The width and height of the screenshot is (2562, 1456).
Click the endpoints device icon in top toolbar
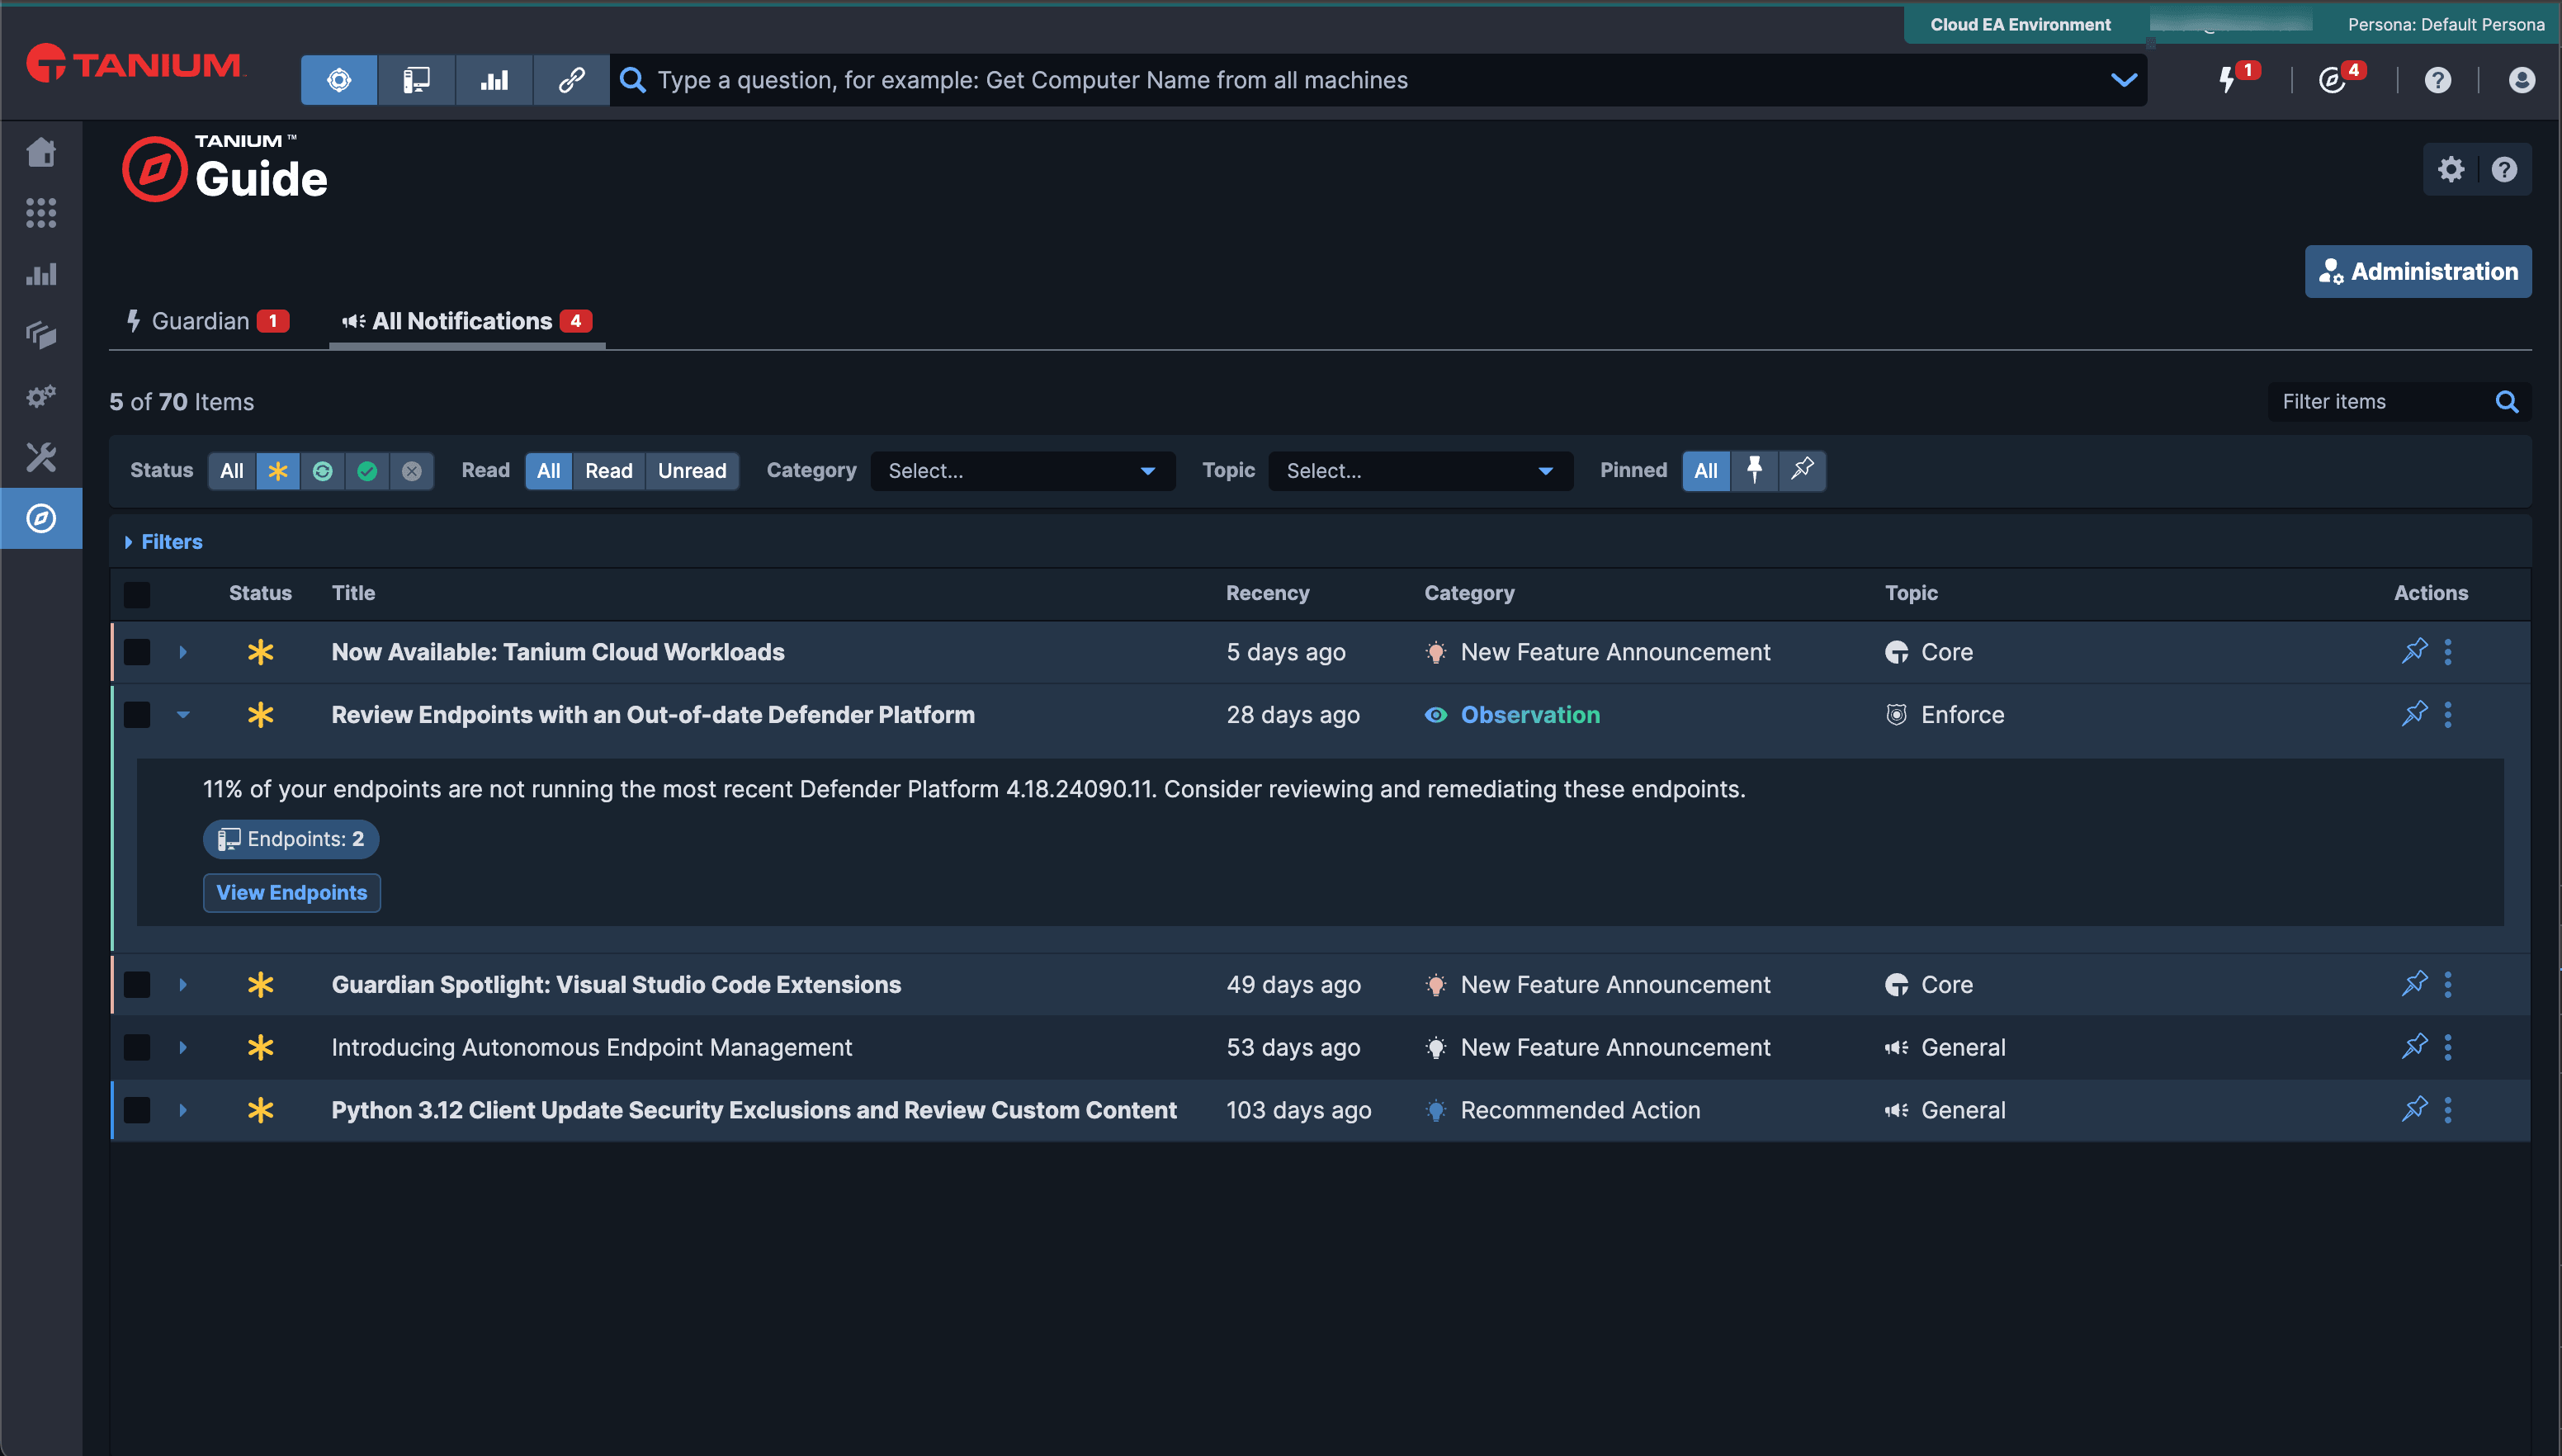(x=416, y=80)
